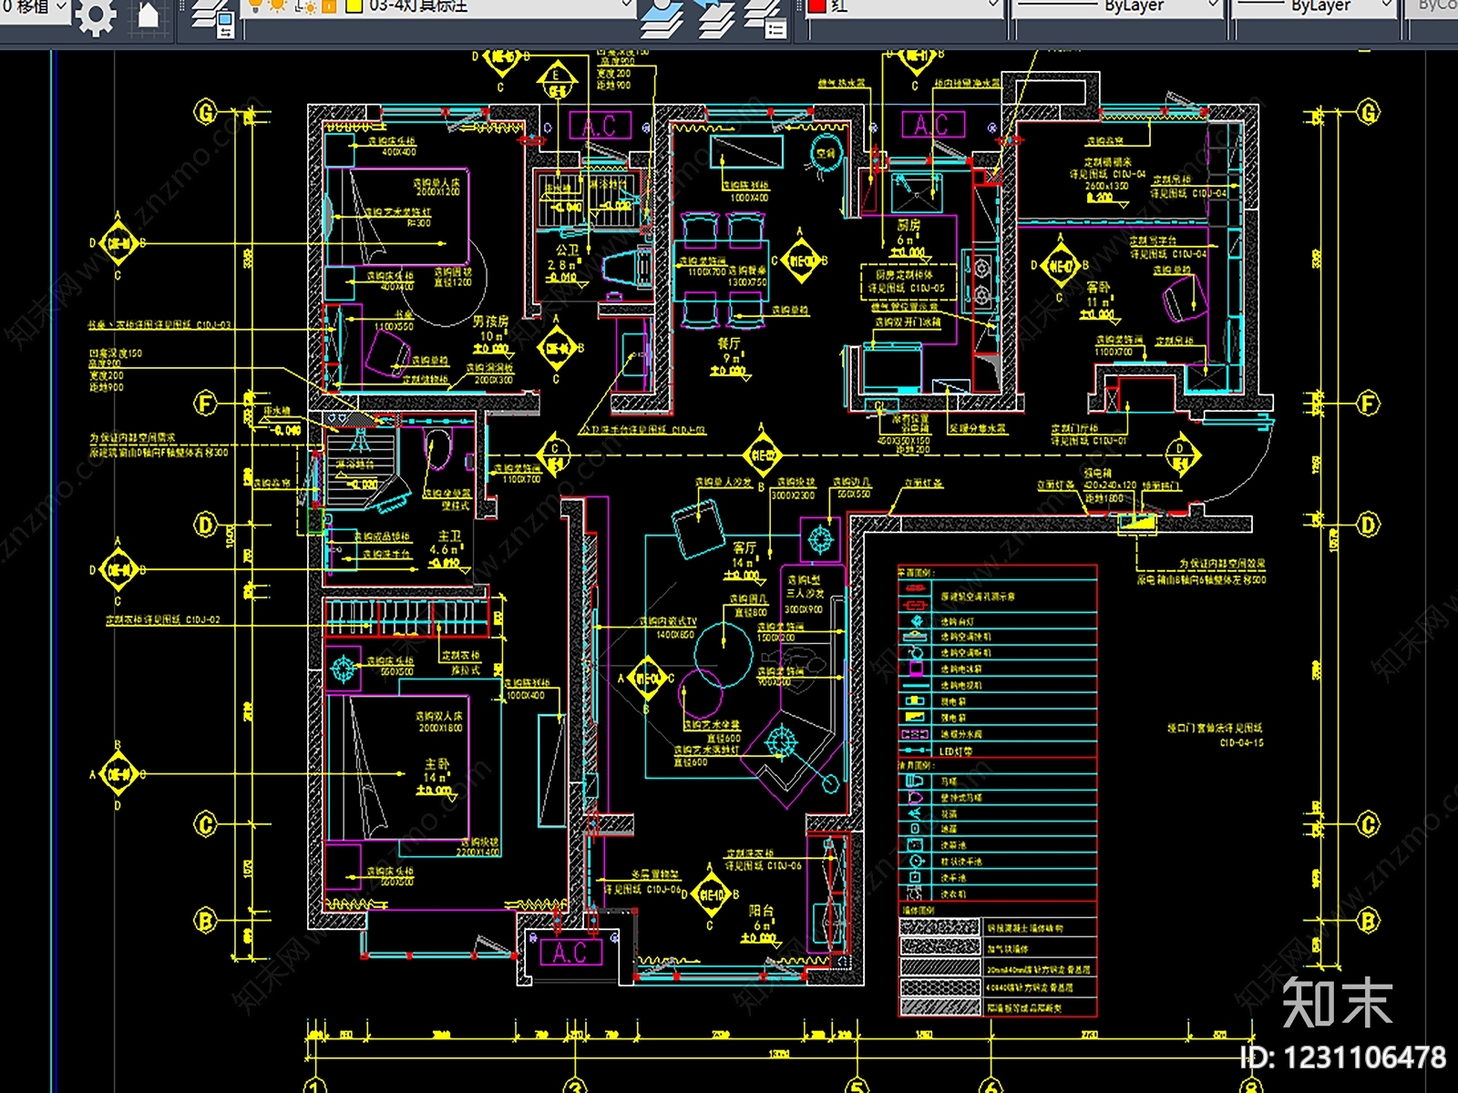
Task: Open the workspace settings gear
Action: 96,15
